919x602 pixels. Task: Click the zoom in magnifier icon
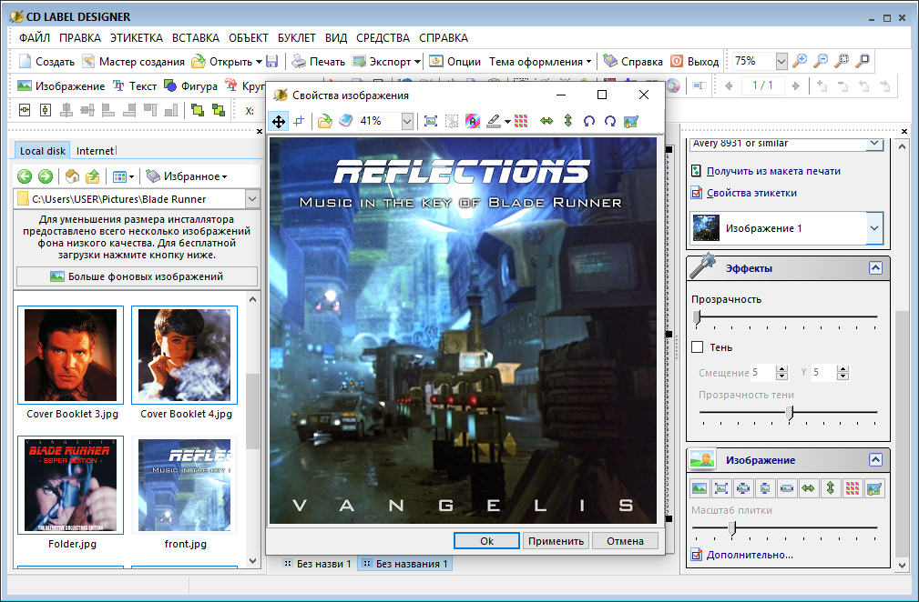(x=800, y=61)
